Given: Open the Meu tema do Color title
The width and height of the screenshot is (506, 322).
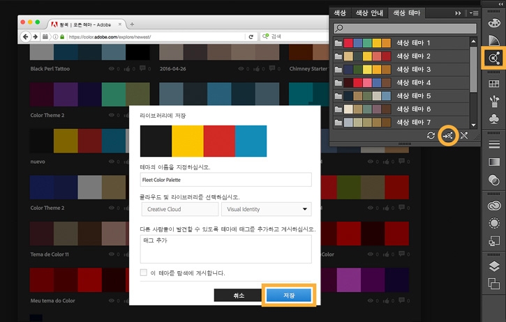Looking at the screenshot, I should coord(52,300).
